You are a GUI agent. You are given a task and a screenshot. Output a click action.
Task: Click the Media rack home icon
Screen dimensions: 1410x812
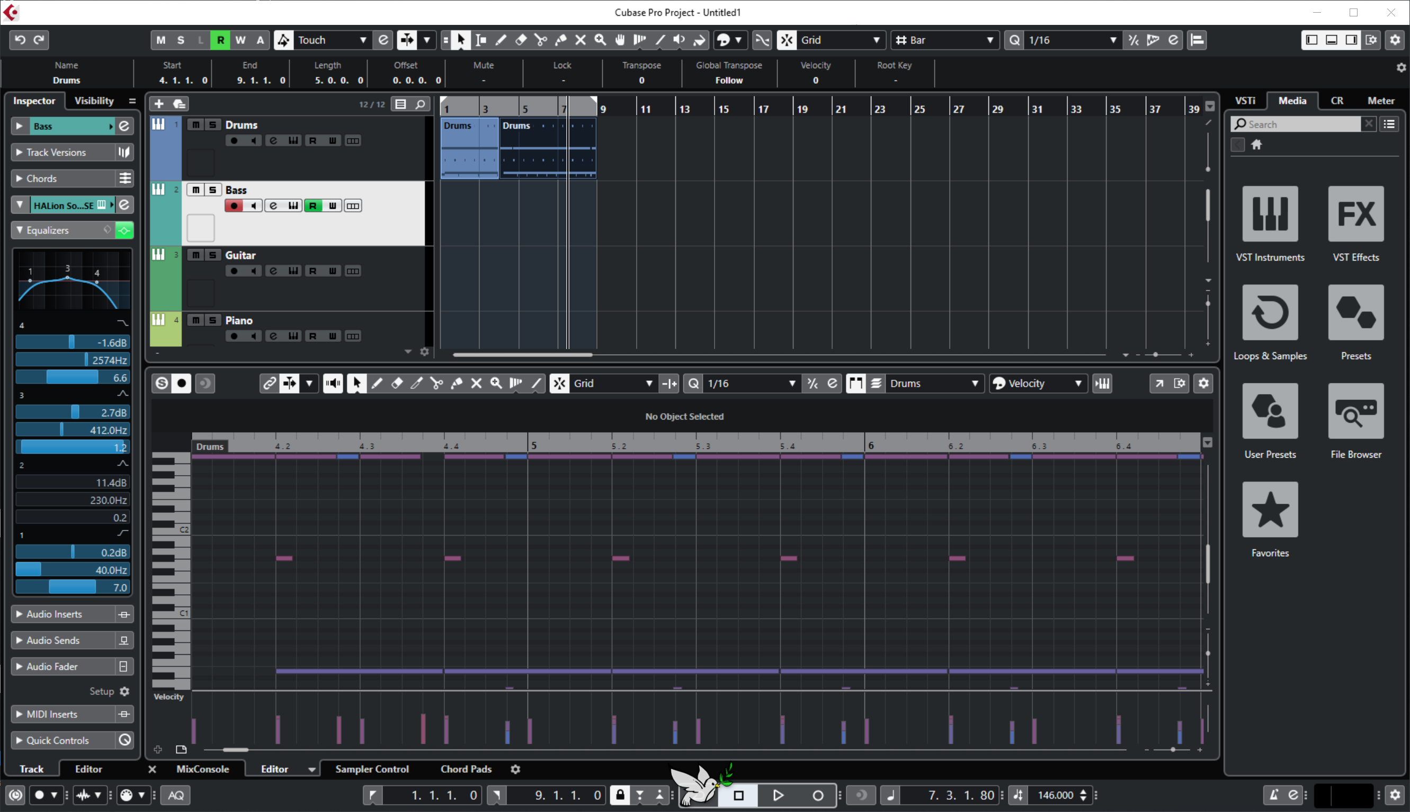pos(1256,145)
